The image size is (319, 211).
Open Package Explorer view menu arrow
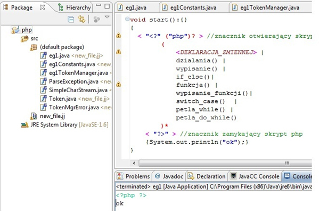107,17
